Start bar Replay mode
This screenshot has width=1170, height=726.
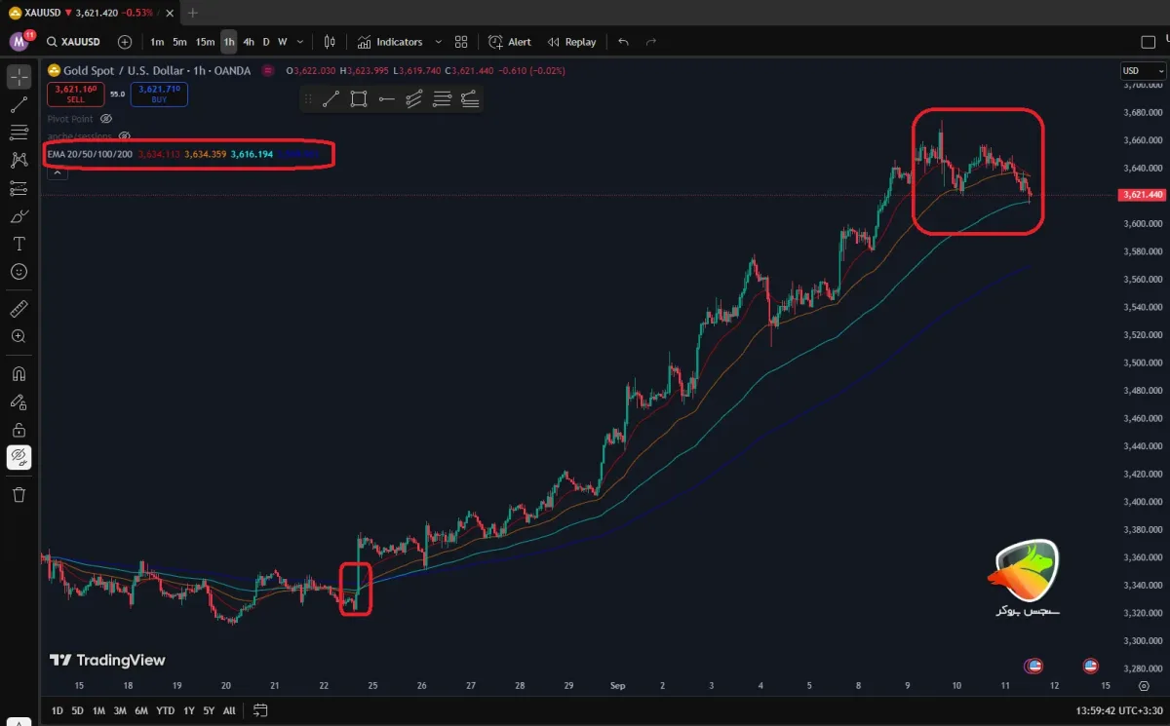[571, 42]
